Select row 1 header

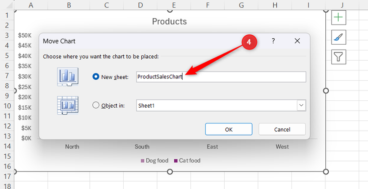(7, 15)
